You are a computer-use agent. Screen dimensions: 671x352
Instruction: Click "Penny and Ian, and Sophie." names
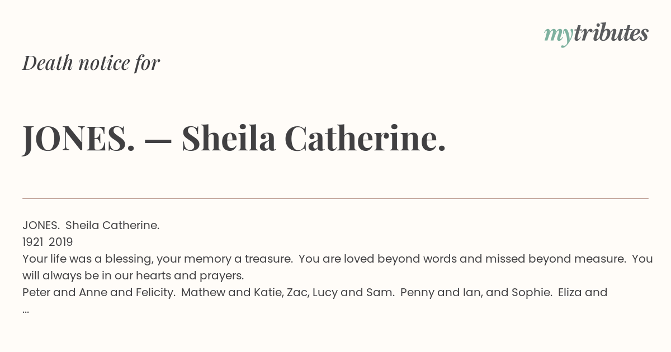click(476, 292)
